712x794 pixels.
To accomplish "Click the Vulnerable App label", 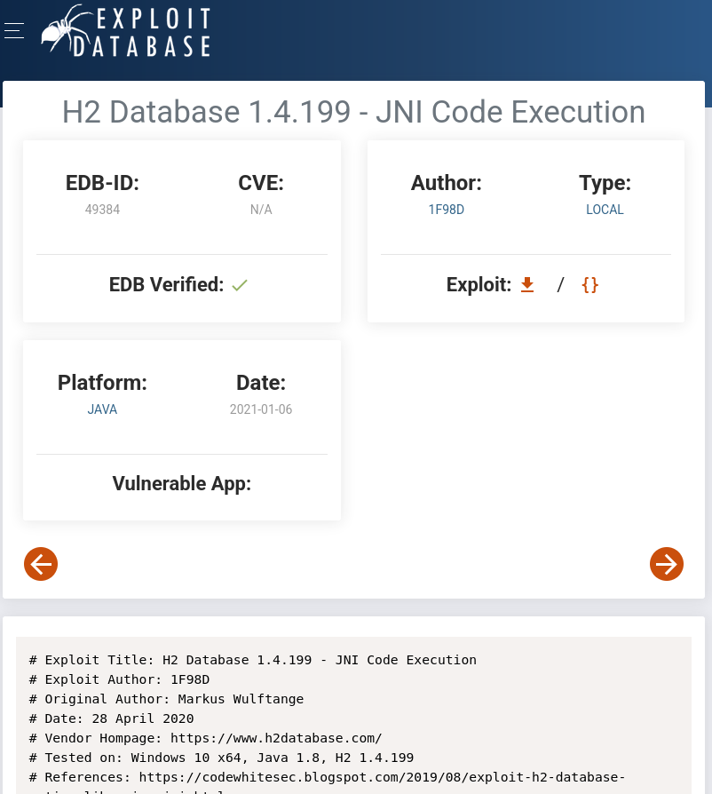I will click(182, 483).
